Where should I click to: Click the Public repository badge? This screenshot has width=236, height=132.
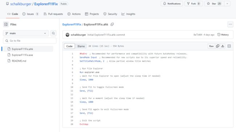tap(64, 4)
